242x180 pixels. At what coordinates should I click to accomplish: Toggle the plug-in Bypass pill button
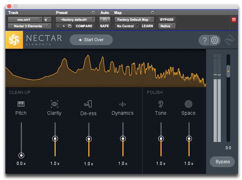pyautogui.click(x=222, y=162)
